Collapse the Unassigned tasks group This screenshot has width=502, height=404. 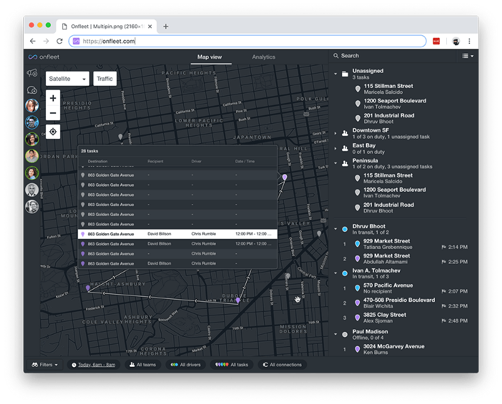pos(336,74)
